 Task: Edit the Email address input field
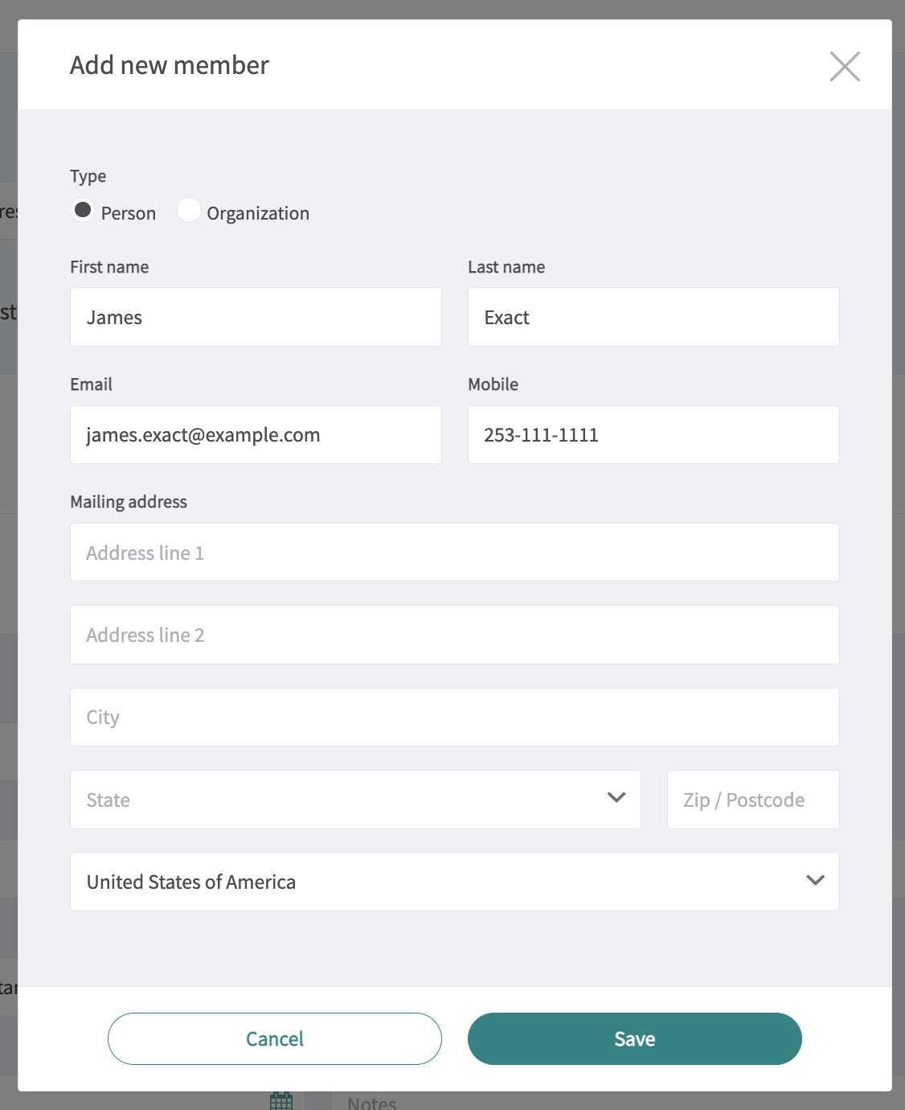click(256, 435)
